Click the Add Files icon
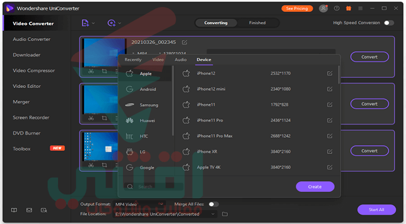The width and height of the screenshot is (406, 224). point(85,23)
